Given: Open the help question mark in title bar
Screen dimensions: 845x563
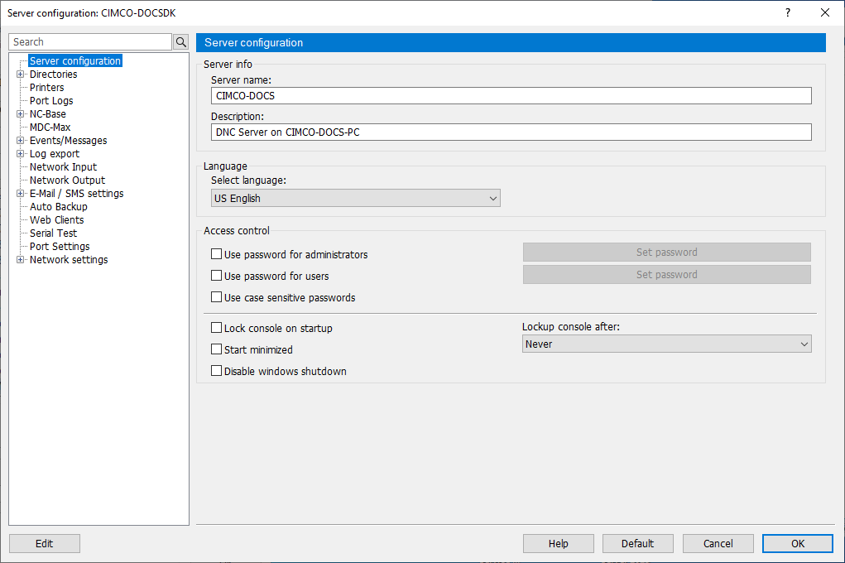Looking at the screenshot, I should click(x=788, y=12).
